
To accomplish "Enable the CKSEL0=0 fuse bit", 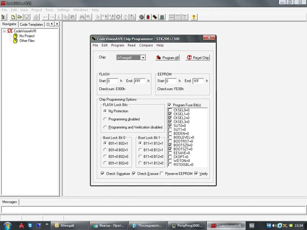I will point(170,110).
